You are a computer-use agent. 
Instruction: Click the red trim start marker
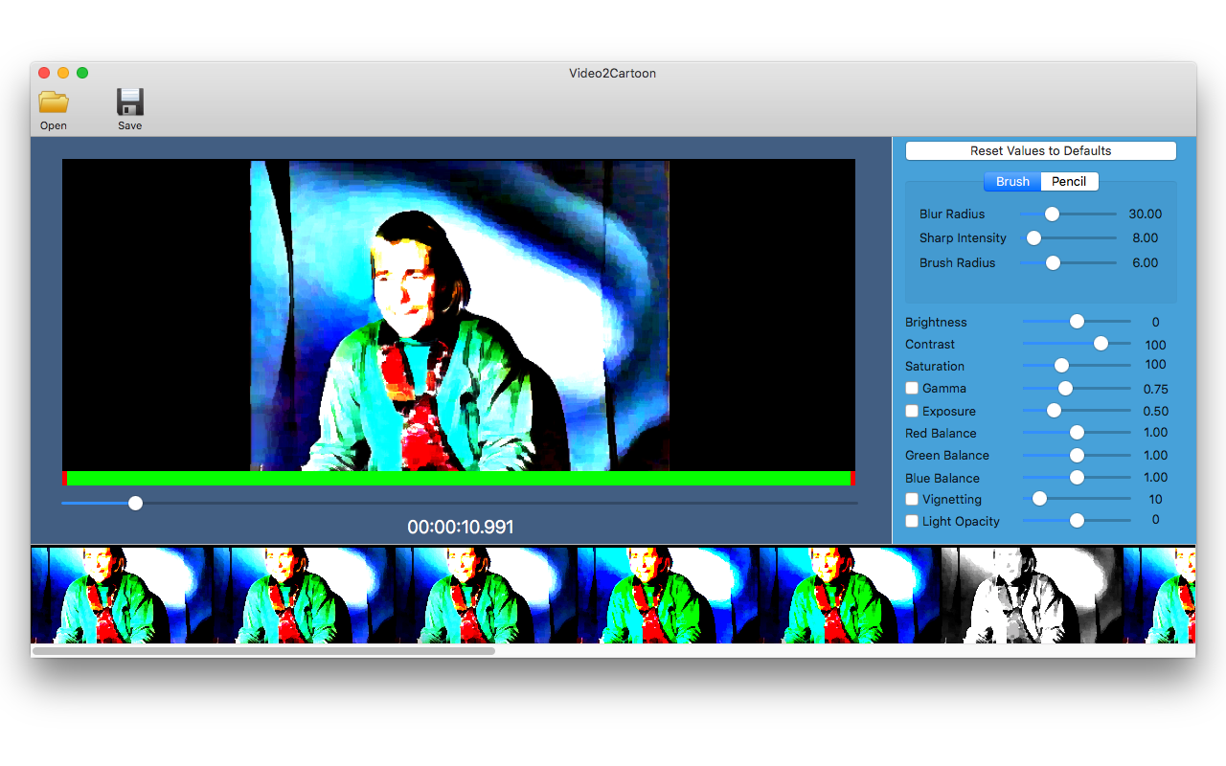(x=64, y=478)
